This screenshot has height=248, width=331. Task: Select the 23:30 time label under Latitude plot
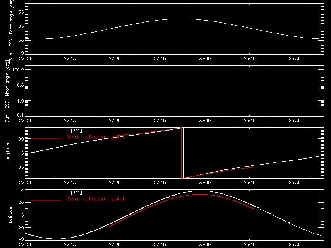coord(295,244)
